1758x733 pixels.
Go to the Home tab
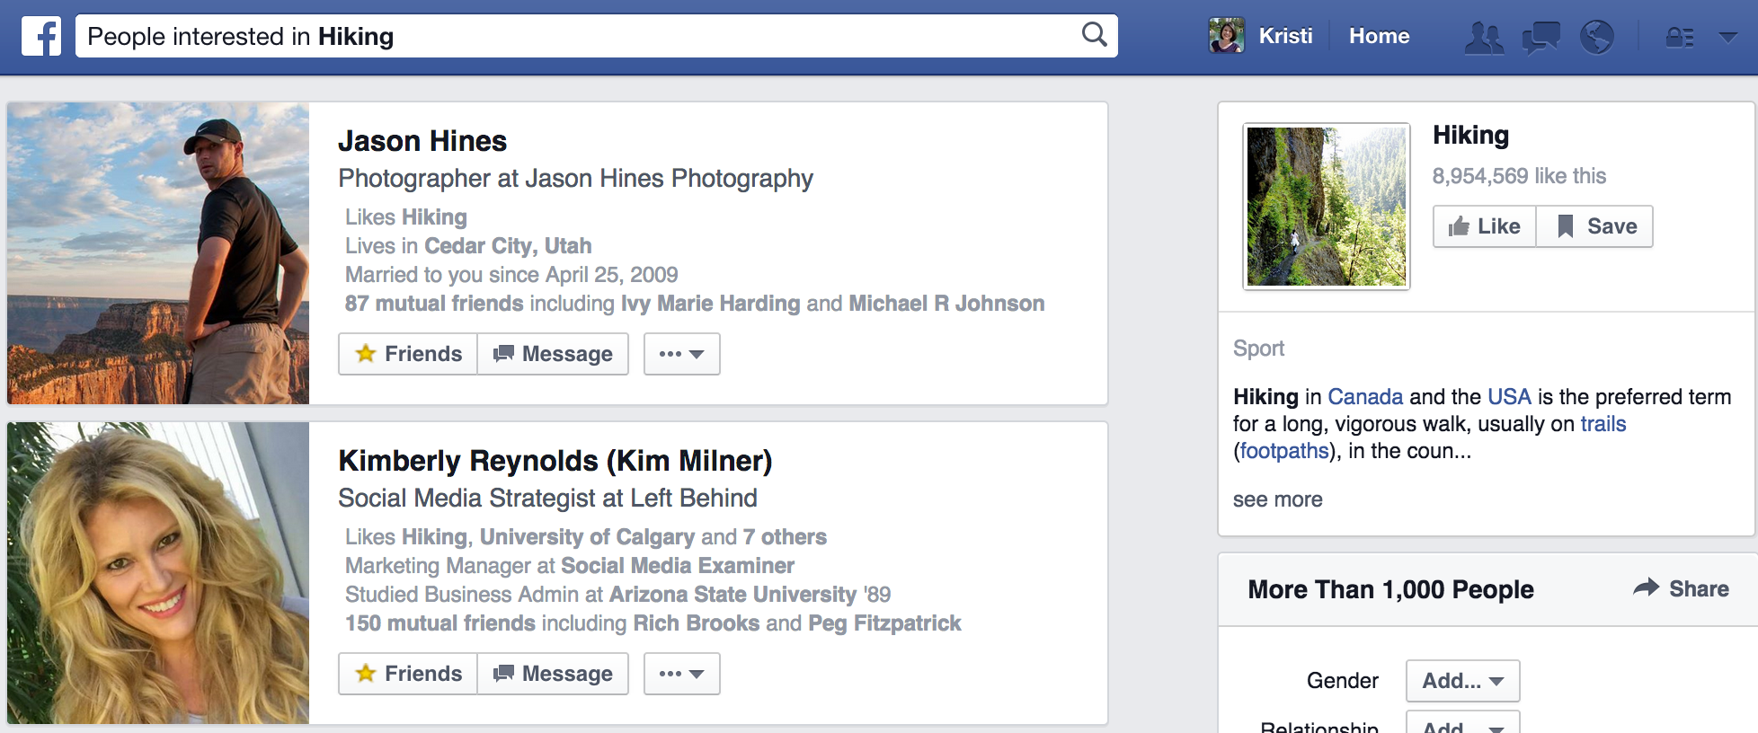(x=1379, y=36)
